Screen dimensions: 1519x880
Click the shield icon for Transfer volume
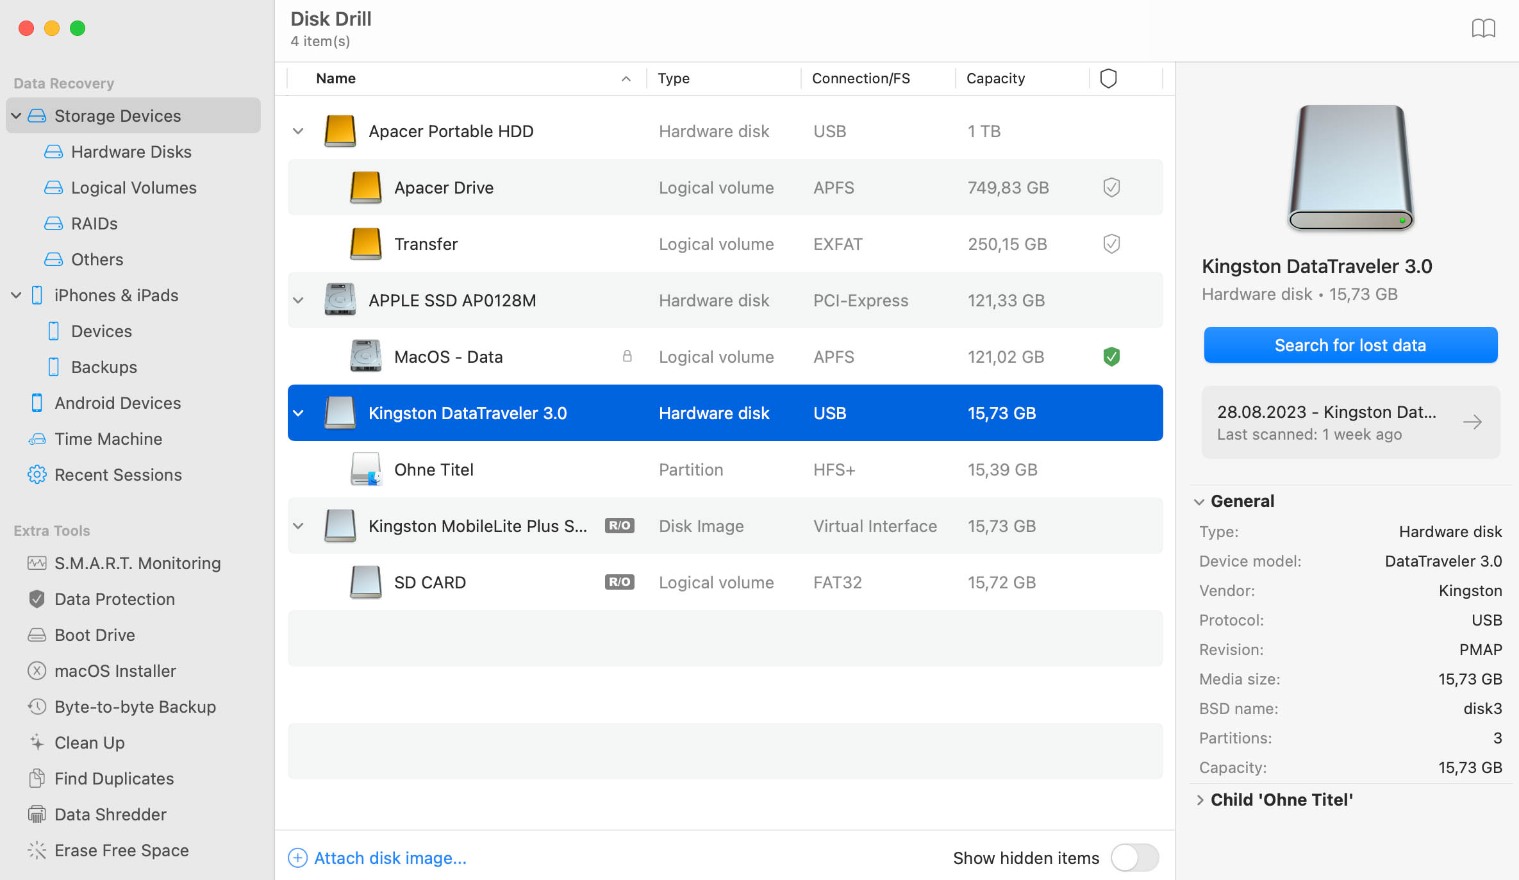coord(1111,243)
